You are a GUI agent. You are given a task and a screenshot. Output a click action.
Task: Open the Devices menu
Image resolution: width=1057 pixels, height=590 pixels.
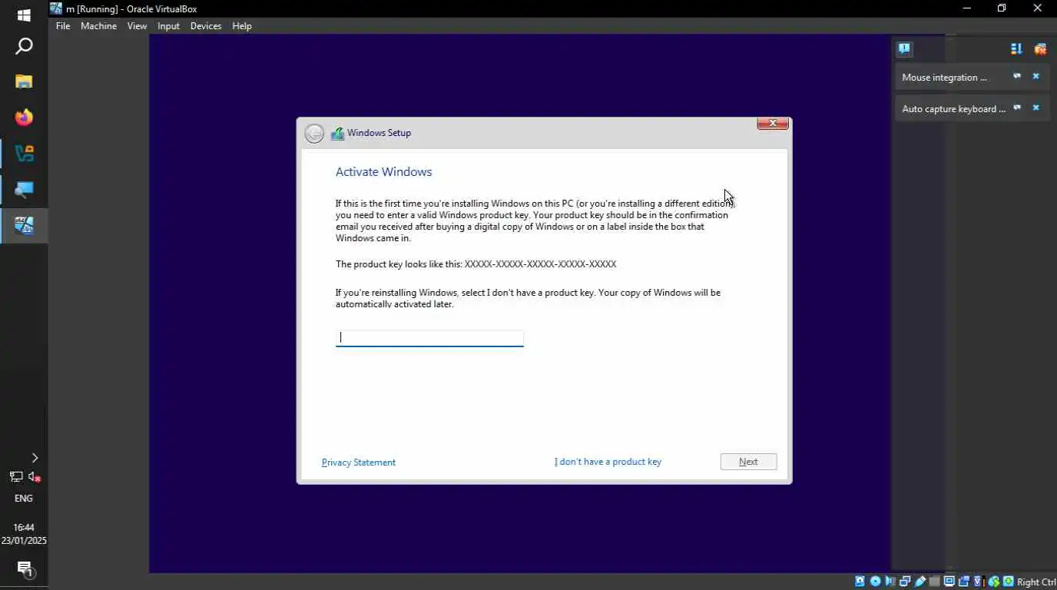[206, 26]
